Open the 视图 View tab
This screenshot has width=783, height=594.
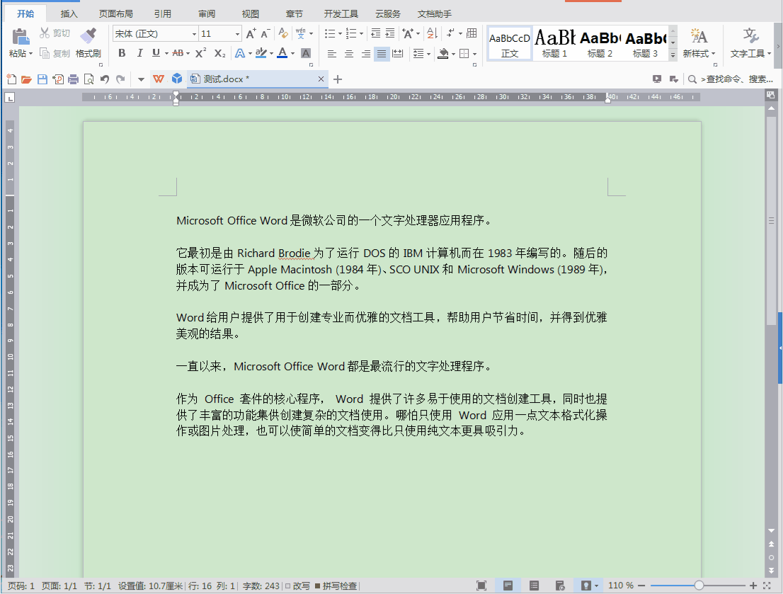(251, 13)
